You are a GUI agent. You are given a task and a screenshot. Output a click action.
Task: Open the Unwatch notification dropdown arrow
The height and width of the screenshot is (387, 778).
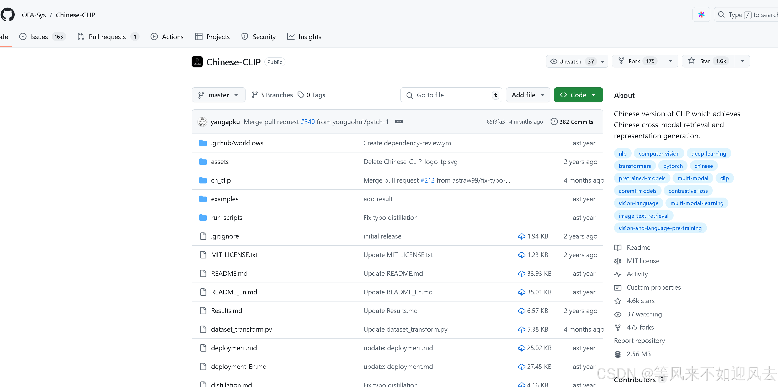[x=603, y=61]
